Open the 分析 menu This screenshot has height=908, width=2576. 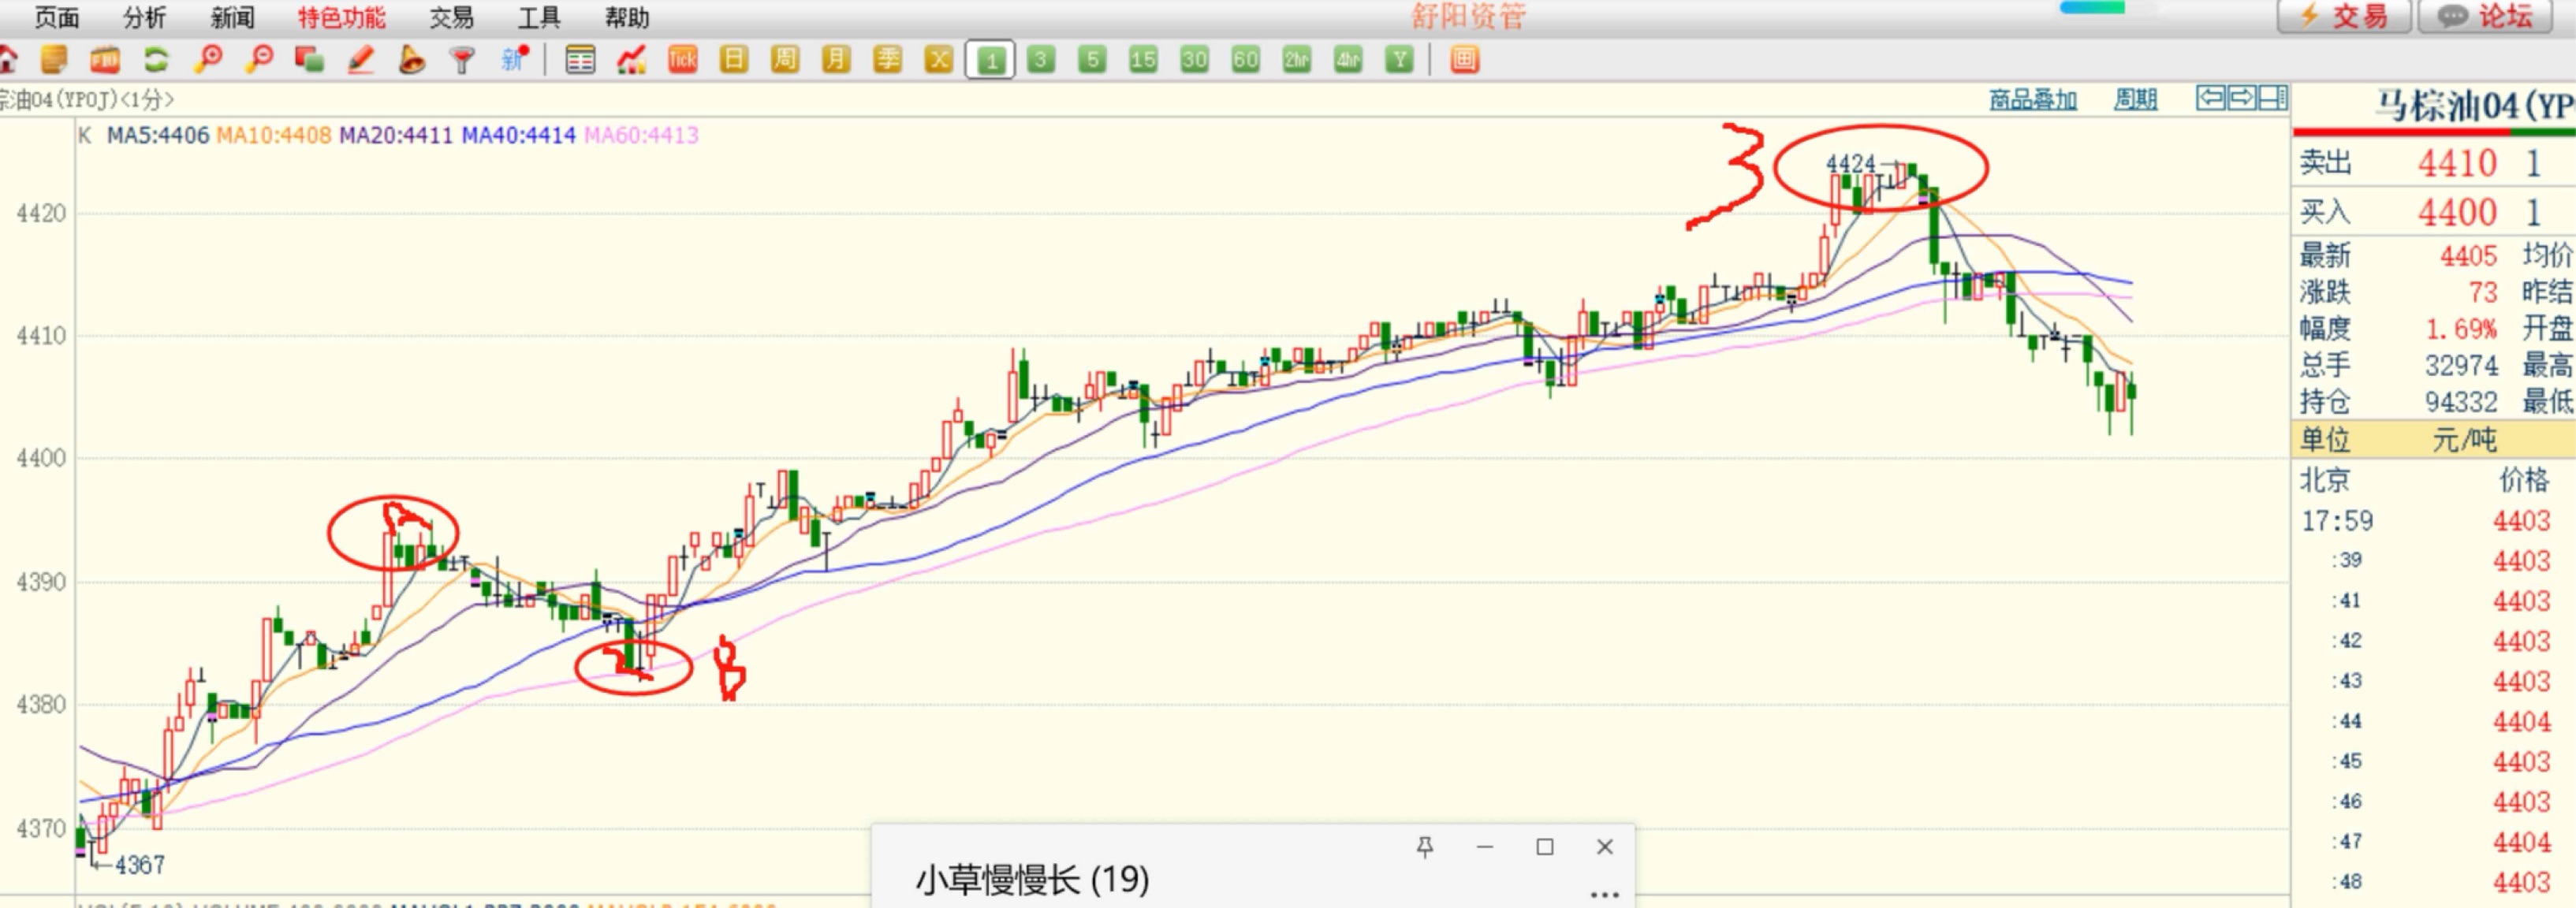144,17
